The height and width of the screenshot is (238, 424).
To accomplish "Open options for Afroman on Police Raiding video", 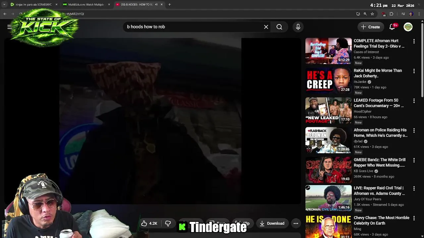I will point(414,131).
